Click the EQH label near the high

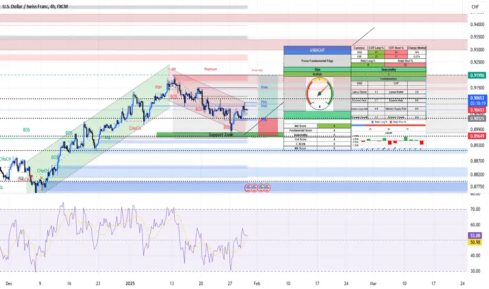(x=158, y=87)
